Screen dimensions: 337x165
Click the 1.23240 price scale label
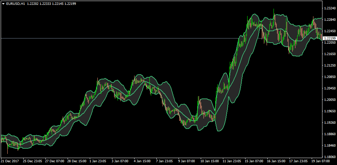coord(330,8)
